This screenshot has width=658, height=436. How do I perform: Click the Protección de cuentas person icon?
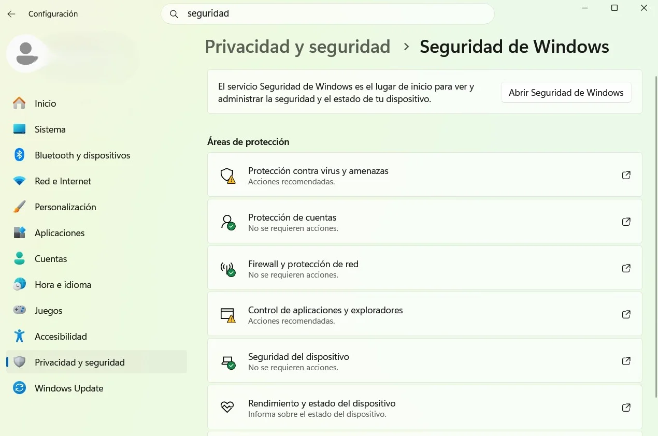tap(227, 222)
